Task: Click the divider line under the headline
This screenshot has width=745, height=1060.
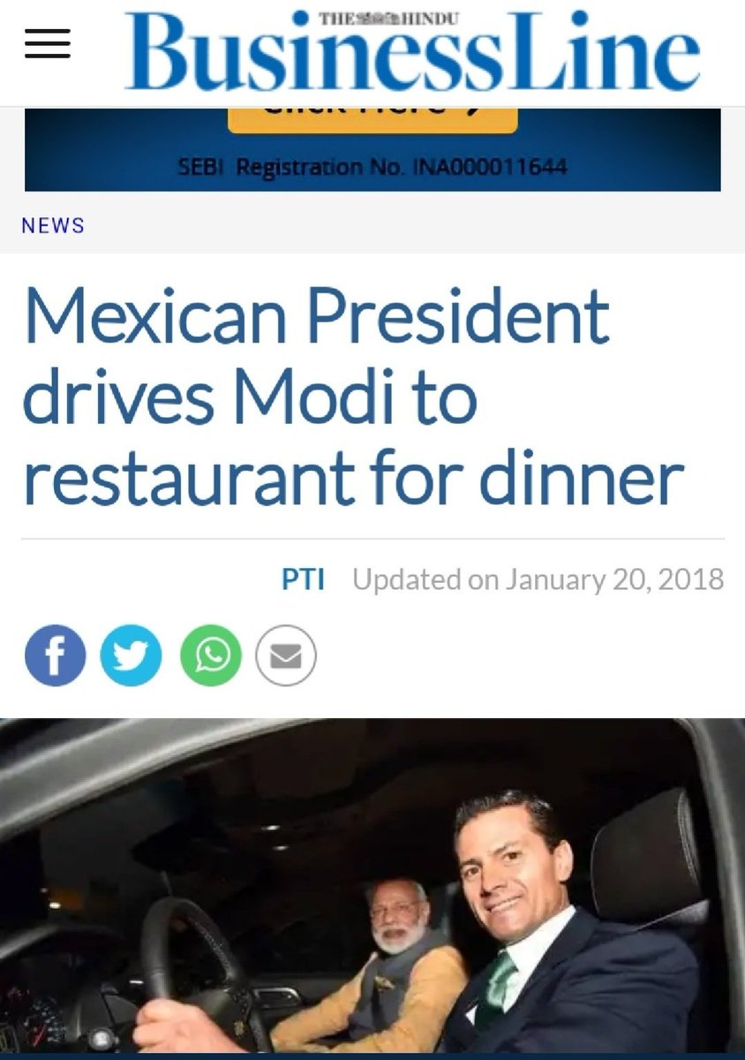Action: coord(372,538)
